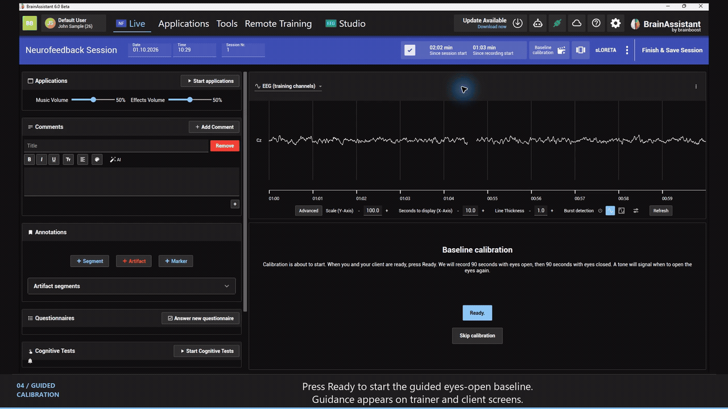Click the small plus button below comment box

[235, 204]
